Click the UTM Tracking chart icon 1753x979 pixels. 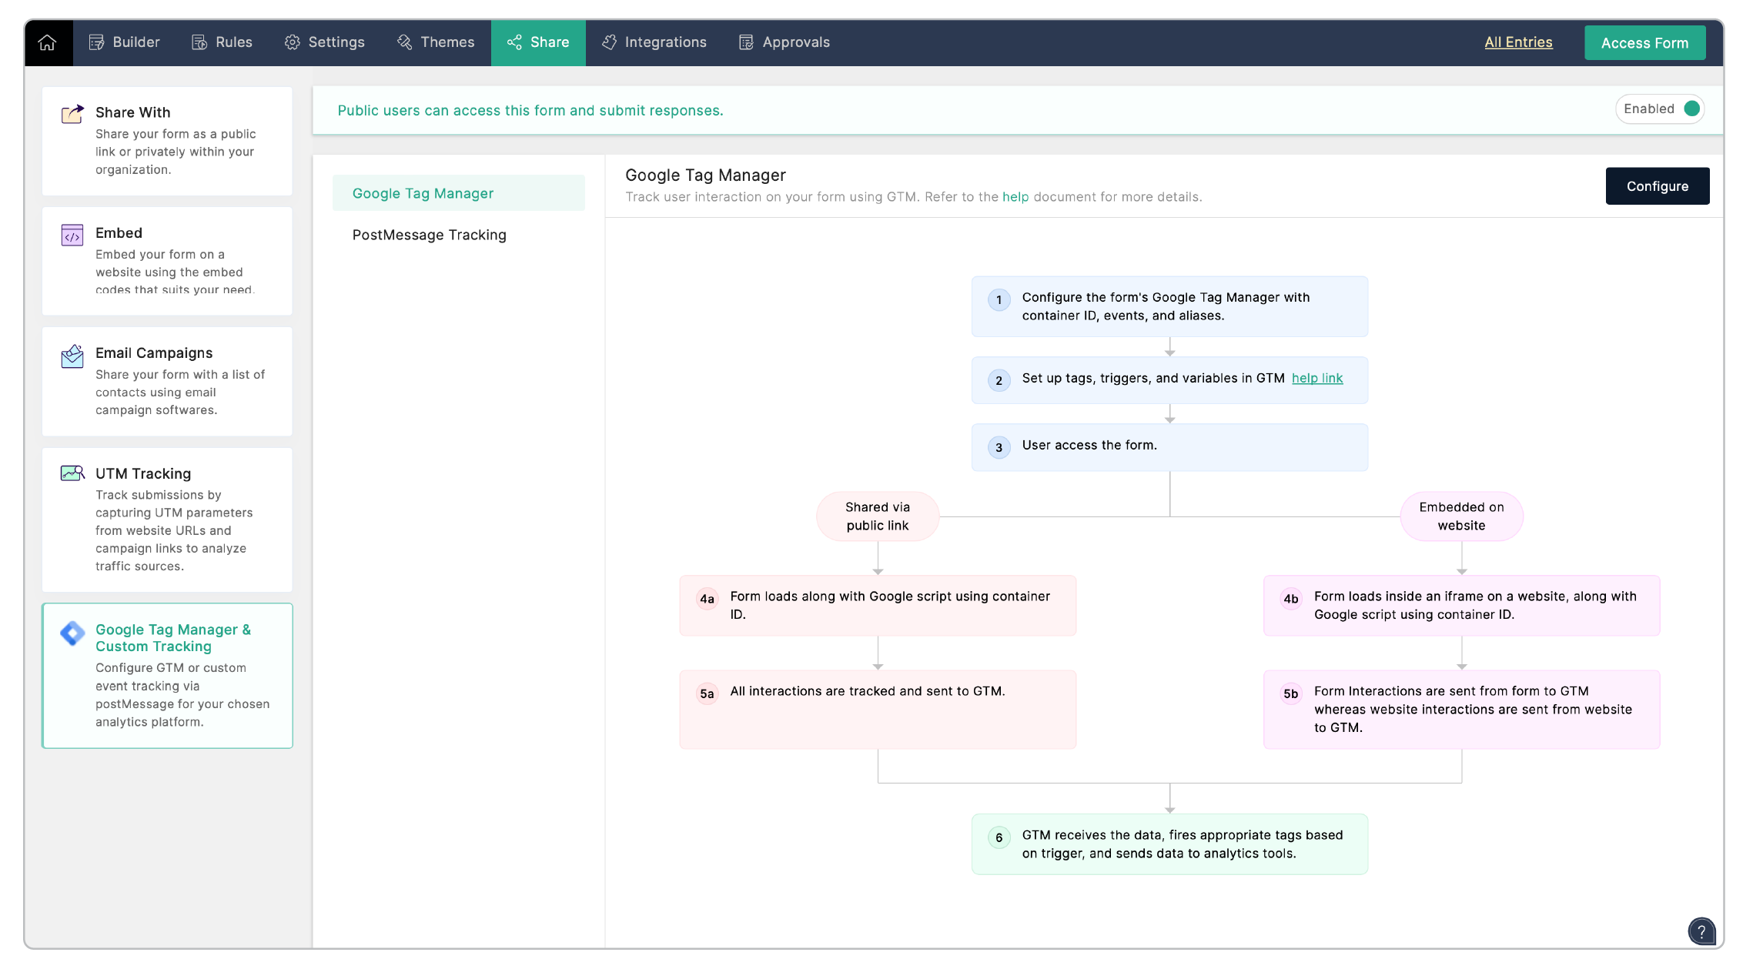coord(72,473)
